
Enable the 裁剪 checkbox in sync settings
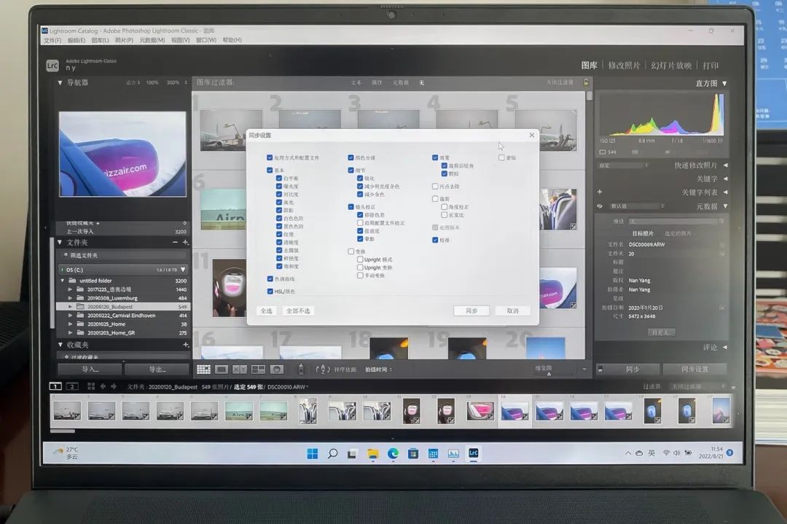click(435, 198)
